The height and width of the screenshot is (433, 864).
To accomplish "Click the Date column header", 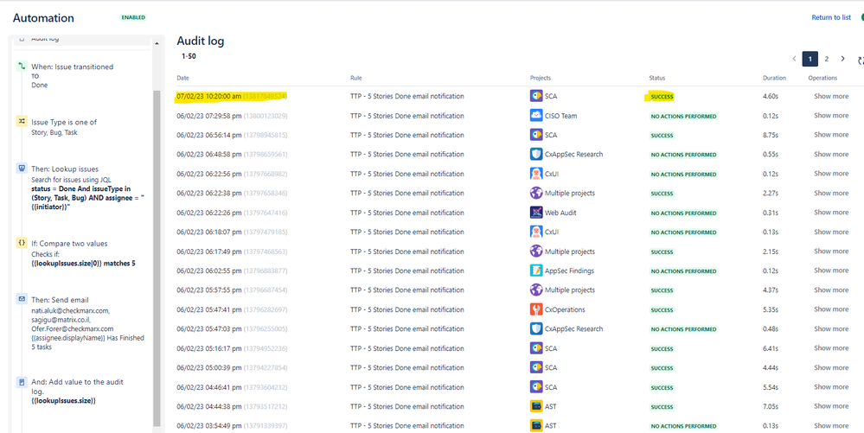I will tap(183, 78).
